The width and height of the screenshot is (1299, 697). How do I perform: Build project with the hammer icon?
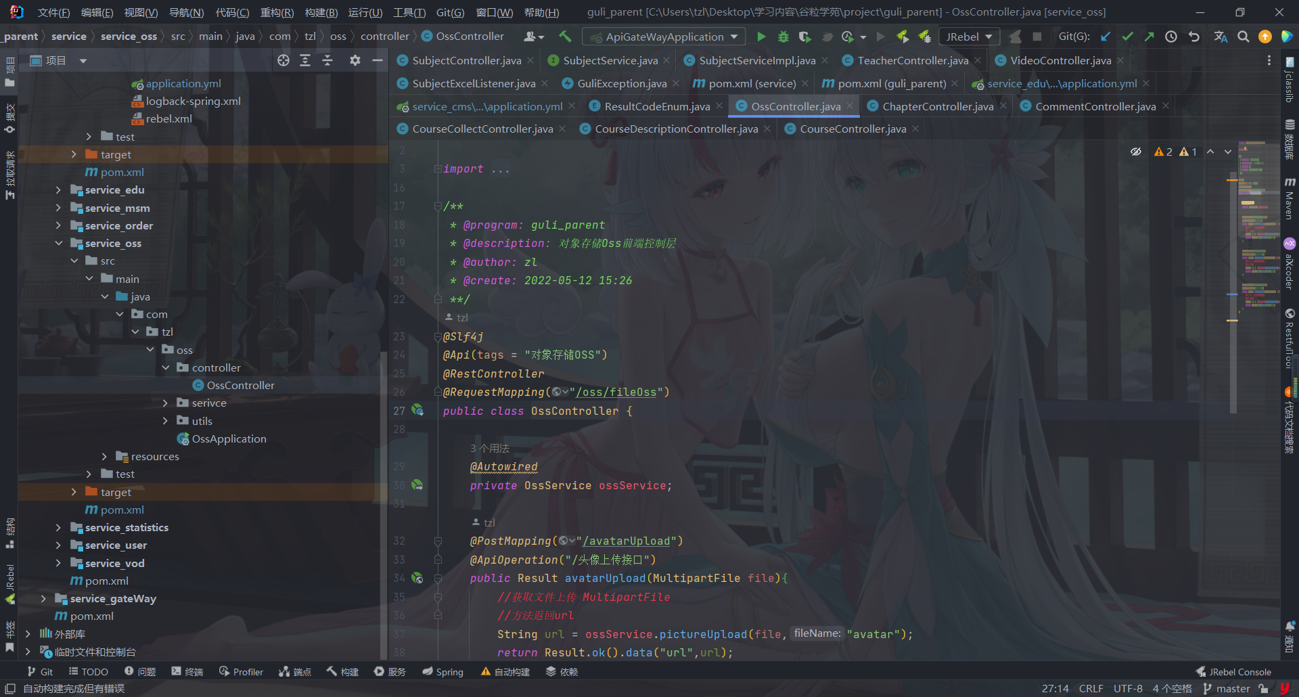(565, 37)
